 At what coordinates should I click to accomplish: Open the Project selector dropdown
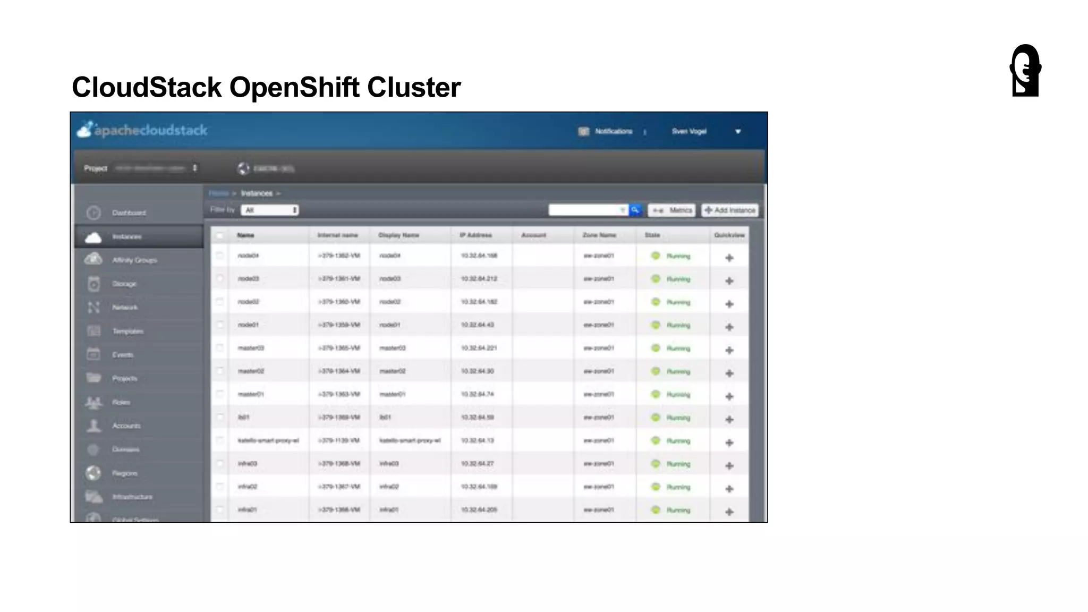(156, 168)
